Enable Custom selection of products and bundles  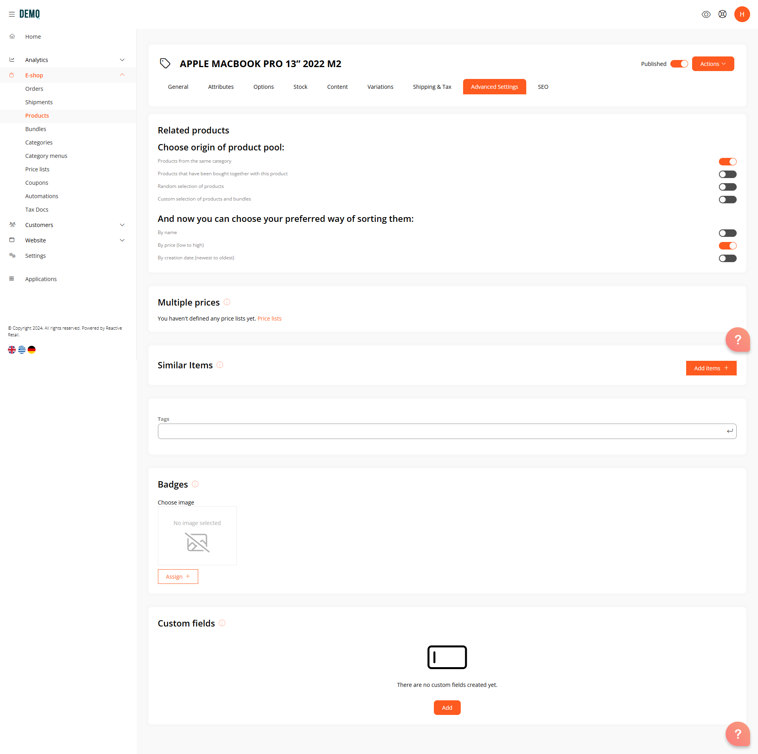tap(728, 199)
